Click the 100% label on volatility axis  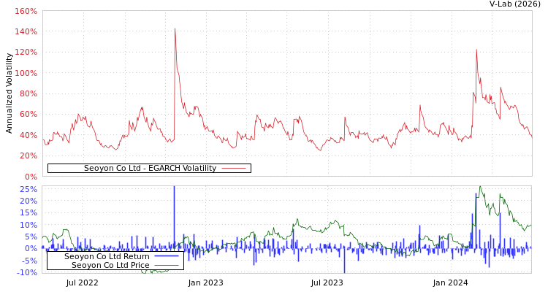point(26,74)
